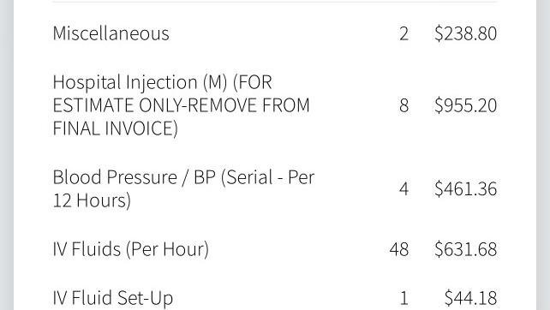Select "ESTIMATE ONLY-REMOVE FROM" text

coord(181,105)
